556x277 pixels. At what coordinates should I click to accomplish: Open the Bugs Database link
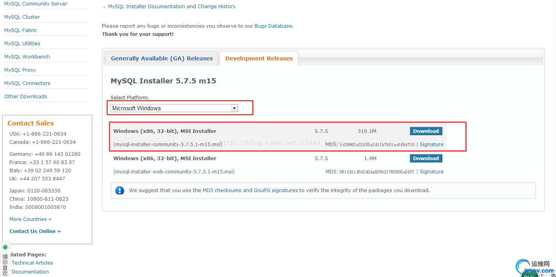coord(273,26)
